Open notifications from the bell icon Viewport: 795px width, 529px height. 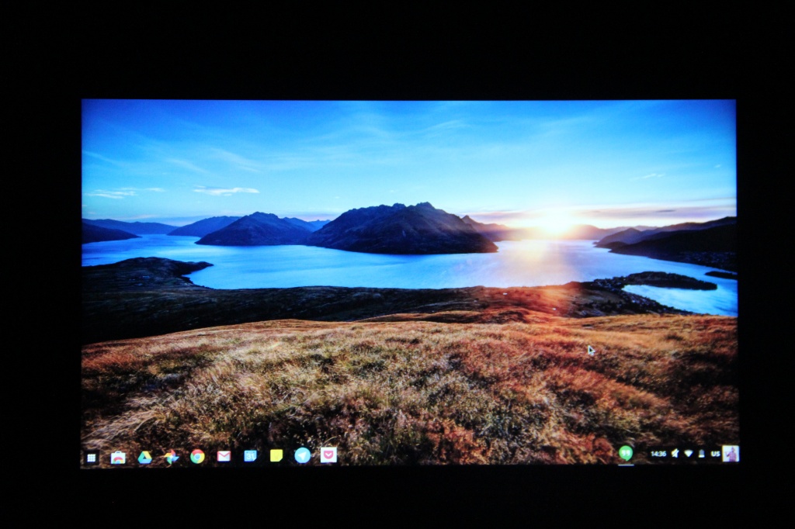pos(702,455)
